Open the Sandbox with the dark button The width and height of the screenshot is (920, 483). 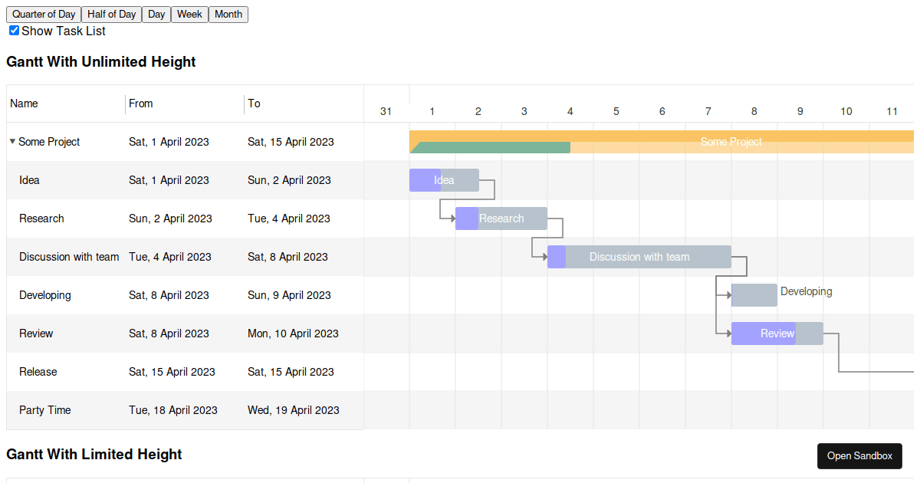coord(859,455)
